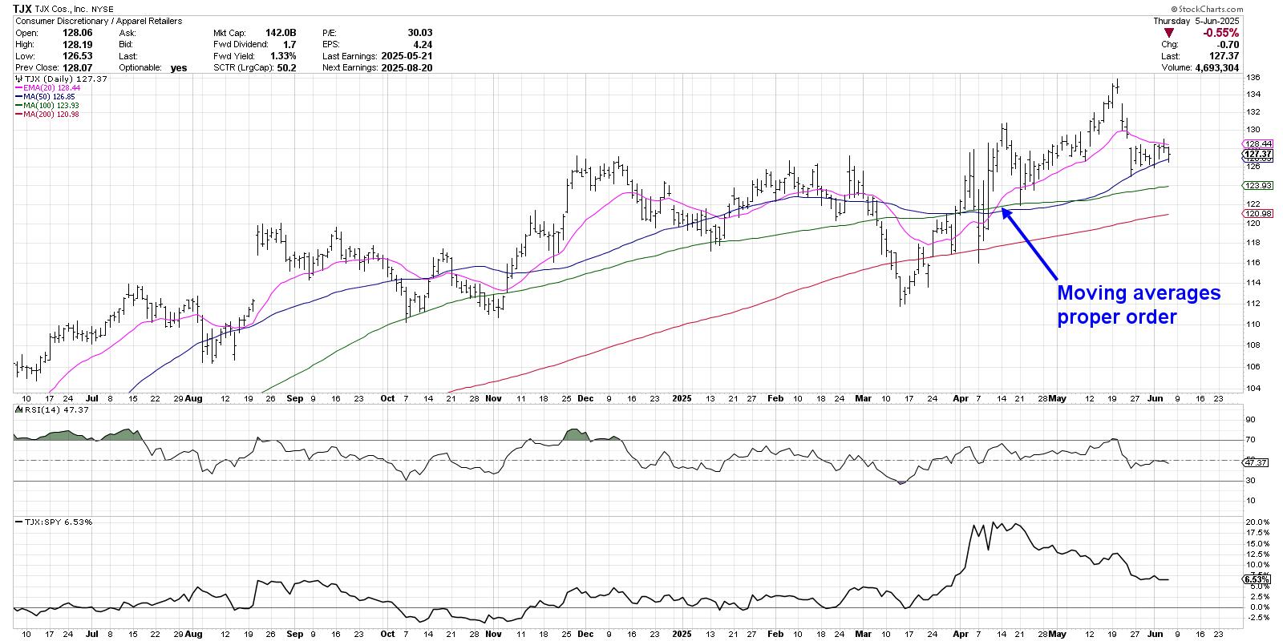Click the Fwd Yield value 1.33%

click(282, 56)
